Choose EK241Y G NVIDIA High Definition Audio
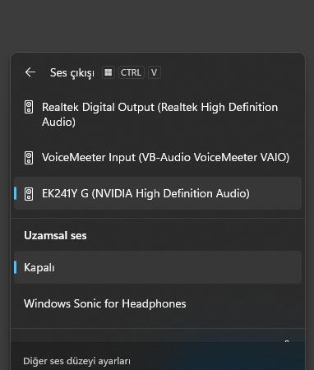314x370 pixels. [x=158, y=193]
